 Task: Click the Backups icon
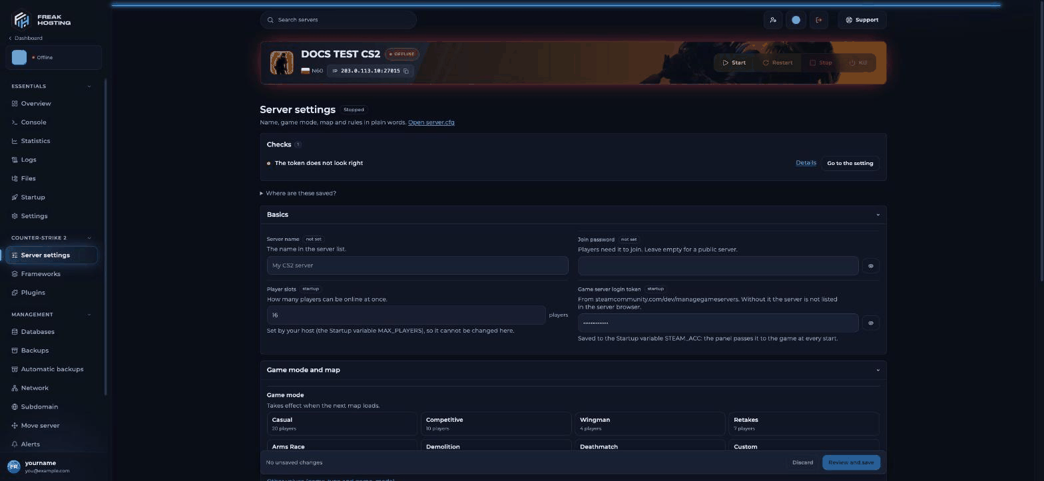(15, 351)
